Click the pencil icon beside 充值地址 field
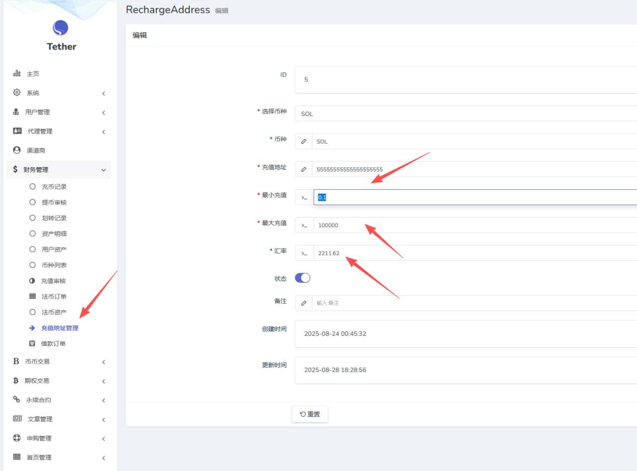Screen dimensions: 637x471 tap(304, 169)
